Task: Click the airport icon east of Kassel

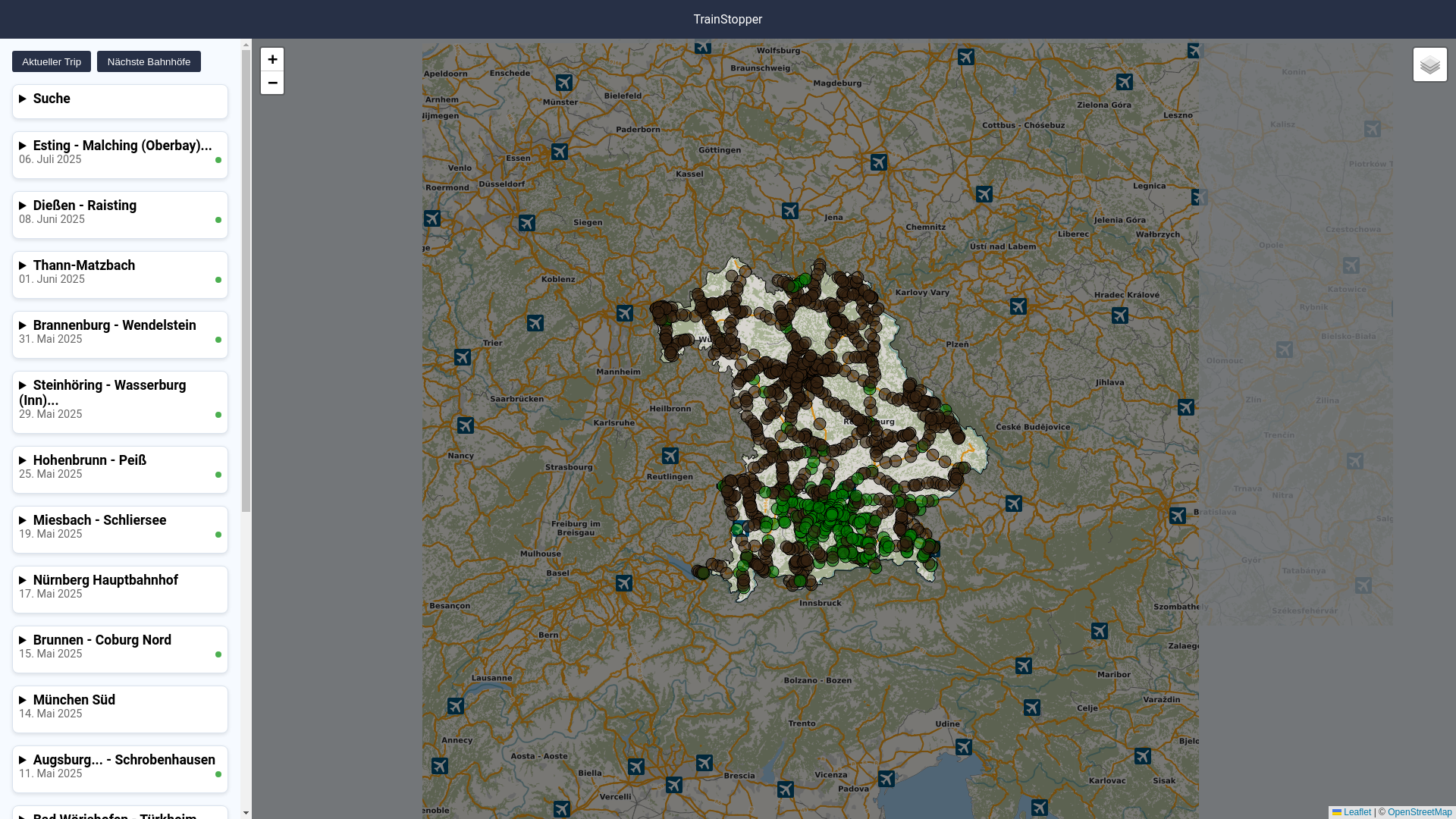Action: [x=879, y=162]
